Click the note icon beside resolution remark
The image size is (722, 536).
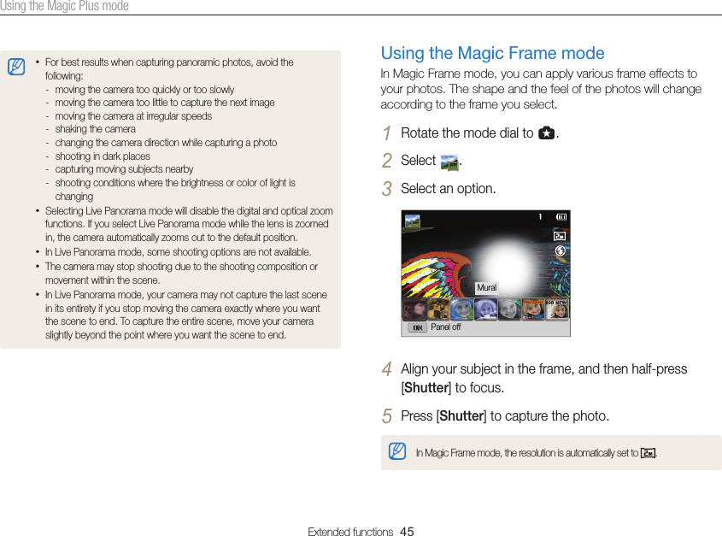click(397, 451)
